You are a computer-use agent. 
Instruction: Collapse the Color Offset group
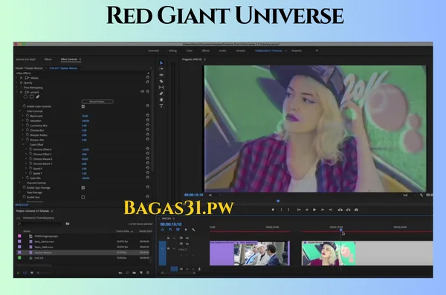pyautogui.click(x=23, y=144)
